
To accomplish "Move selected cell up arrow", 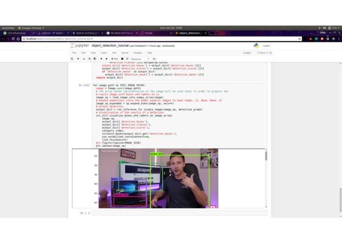I will pyautogui.click(x=101, y=59).
